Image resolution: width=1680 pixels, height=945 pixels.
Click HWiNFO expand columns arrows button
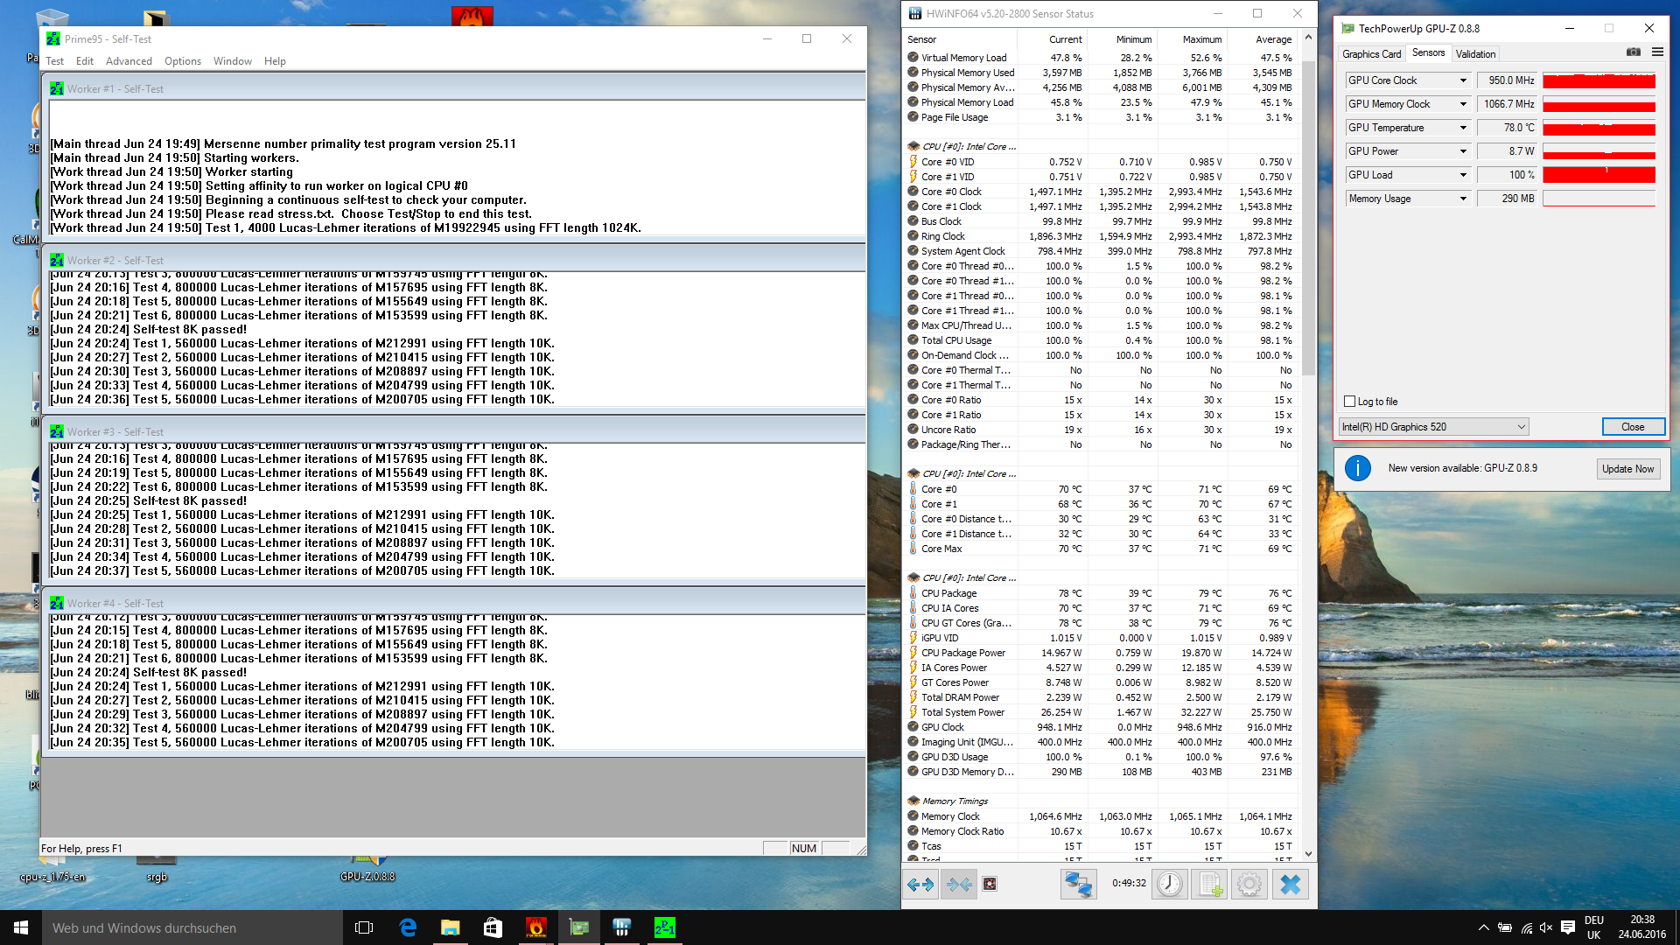[920, 885]
